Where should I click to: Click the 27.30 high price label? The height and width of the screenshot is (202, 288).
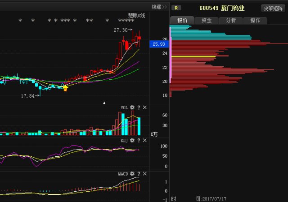pyautogui.click(x=121, y=30)
